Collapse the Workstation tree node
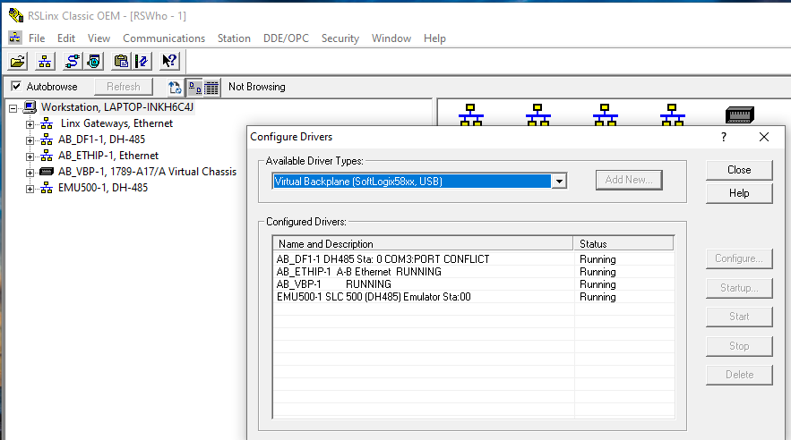The image size is (791, 440). (x=13, y=107)
